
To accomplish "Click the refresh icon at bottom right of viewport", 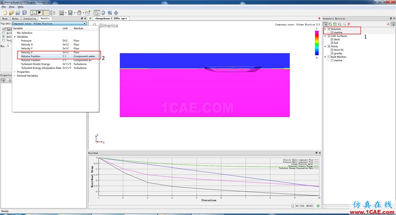I will tap(318, 206).
